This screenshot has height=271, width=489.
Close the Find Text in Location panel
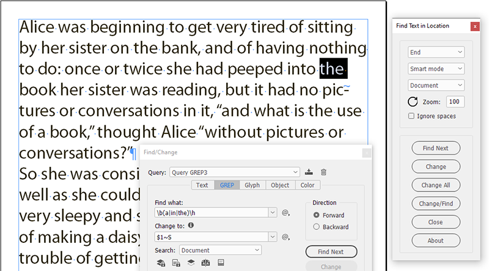point(475,26)
